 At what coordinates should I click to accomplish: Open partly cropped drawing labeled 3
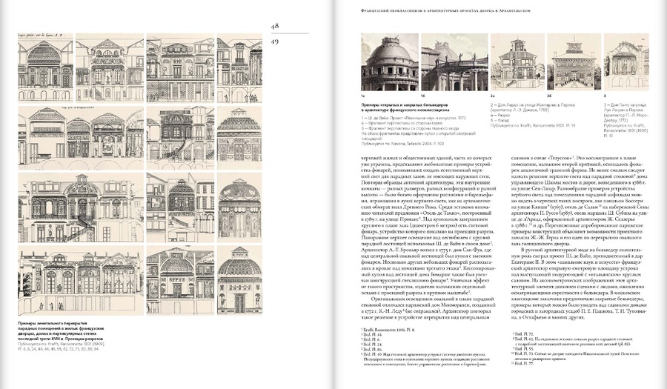[626, 62]
